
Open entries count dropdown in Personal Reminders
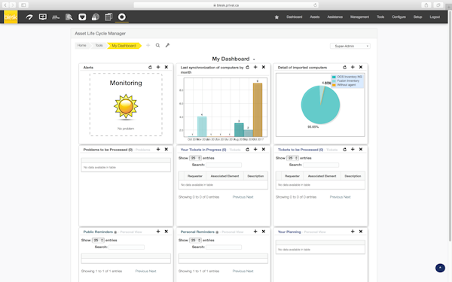pyautogui.click(x=195, y=241)
